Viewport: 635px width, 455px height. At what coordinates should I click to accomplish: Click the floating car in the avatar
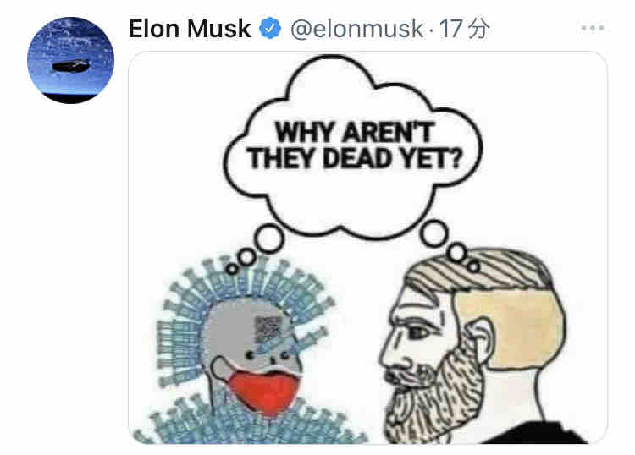[70, 65]
